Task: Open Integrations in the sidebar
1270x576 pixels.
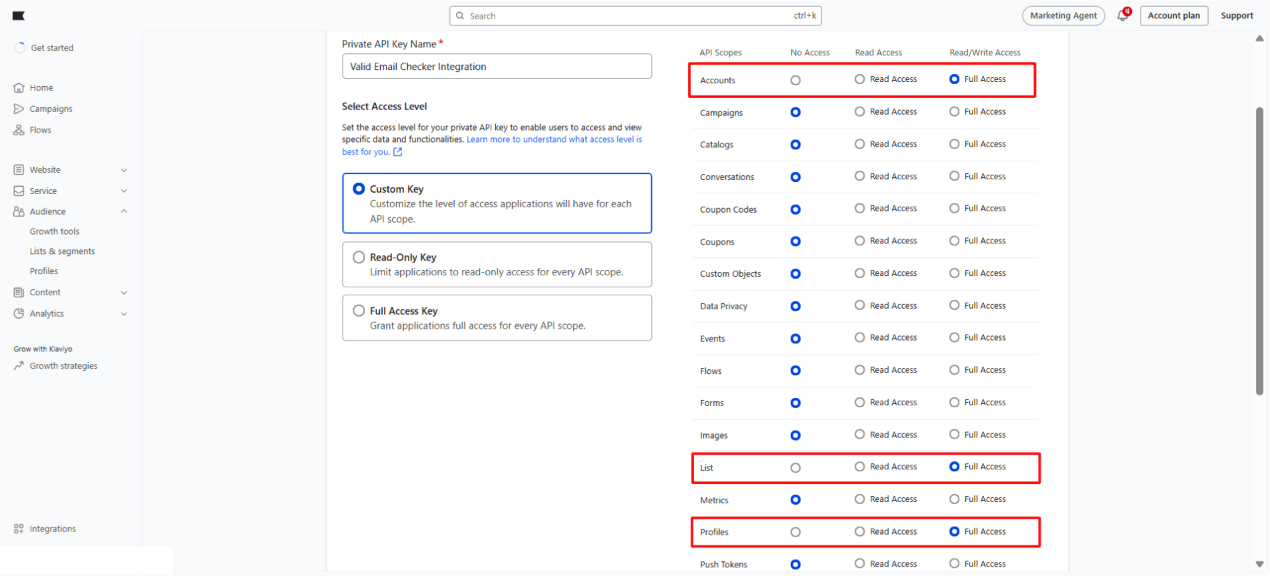Action: click(53, 529)
